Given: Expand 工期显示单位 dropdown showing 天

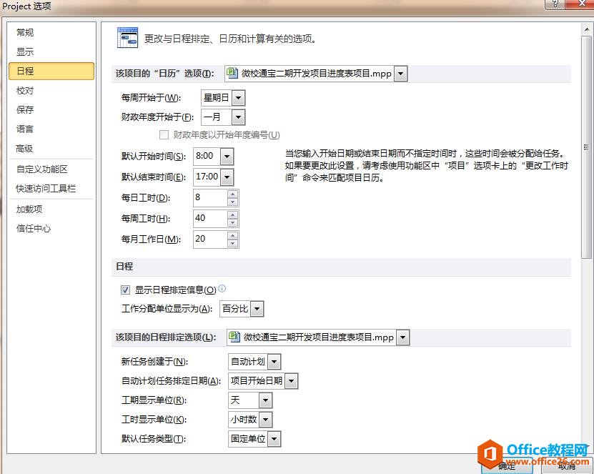Looking at the screenshot, I should (x=265, y=400).
